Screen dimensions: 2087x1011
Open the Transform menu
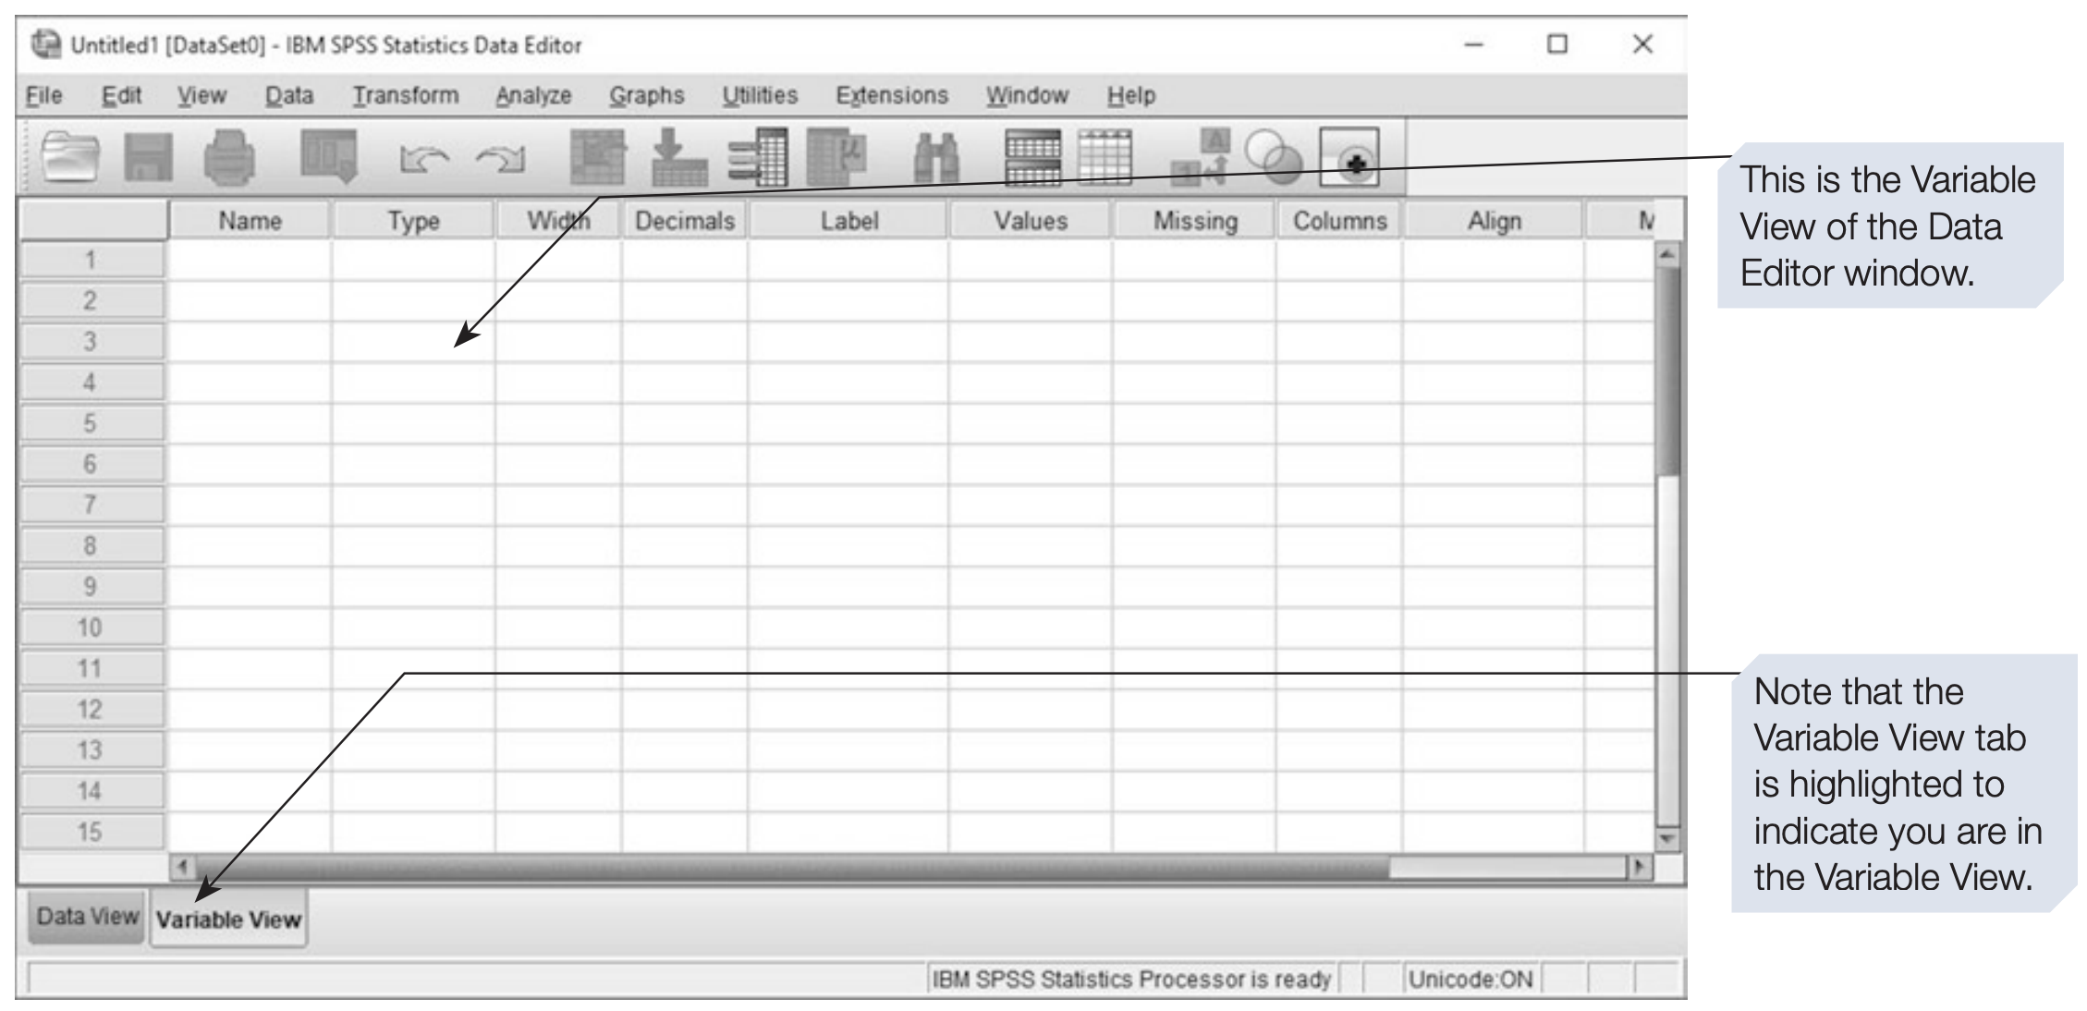click(405, 95)
